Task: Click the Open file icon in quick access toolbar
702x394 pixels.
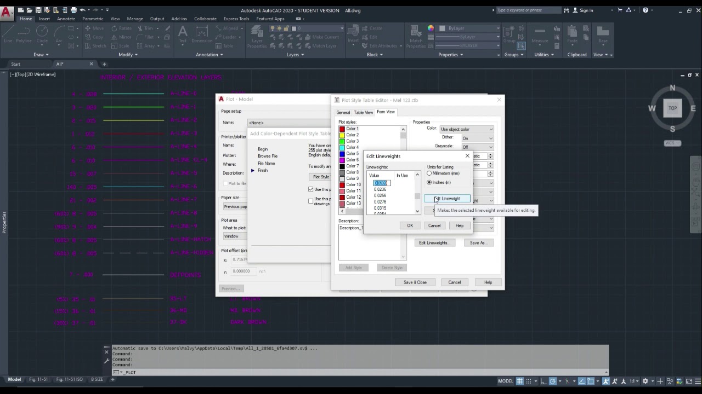Action: click(30, 10)
